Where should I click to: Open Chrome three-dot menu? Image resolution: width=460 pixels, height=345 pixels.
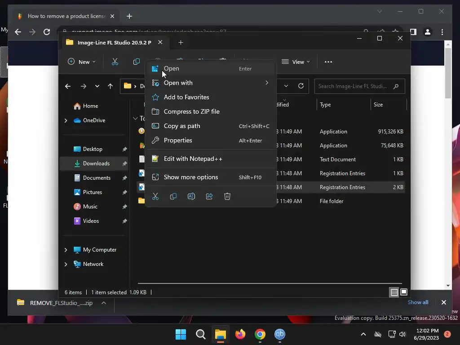[x=442, y=32]
